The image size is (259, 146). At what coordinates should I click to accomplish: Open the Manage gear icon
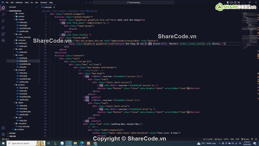pos(3,135)
